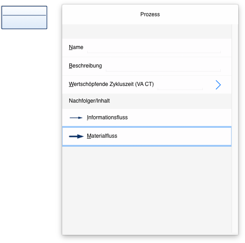The width and height of the screenshot is (245, 243).
Task: Choose the Materialfluss entry text
Action: [x=102, y=136]
